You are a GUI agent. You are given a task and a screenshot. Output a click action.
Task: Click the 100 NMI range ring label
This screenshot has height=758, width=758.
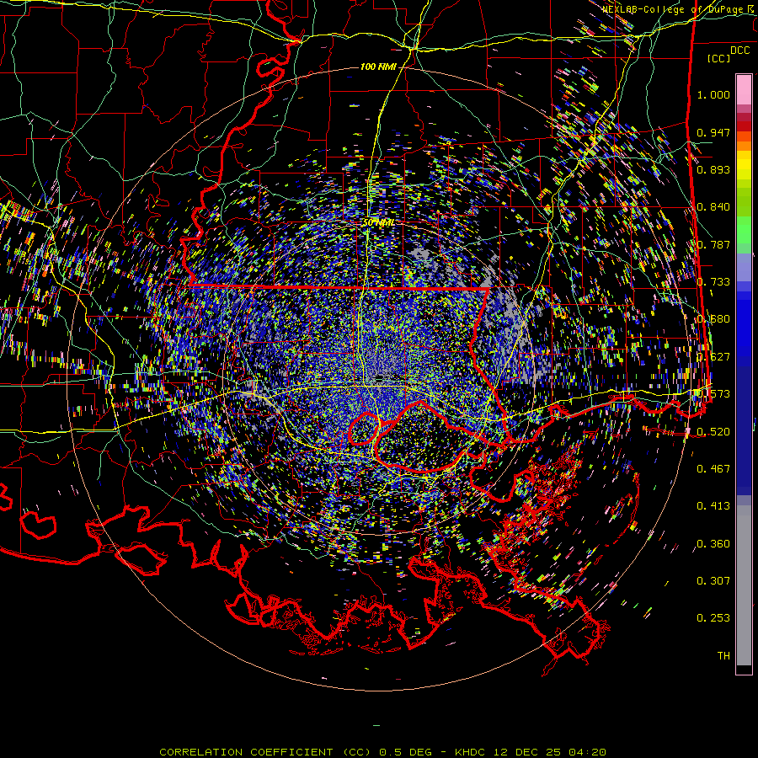(x=378, y=67)
